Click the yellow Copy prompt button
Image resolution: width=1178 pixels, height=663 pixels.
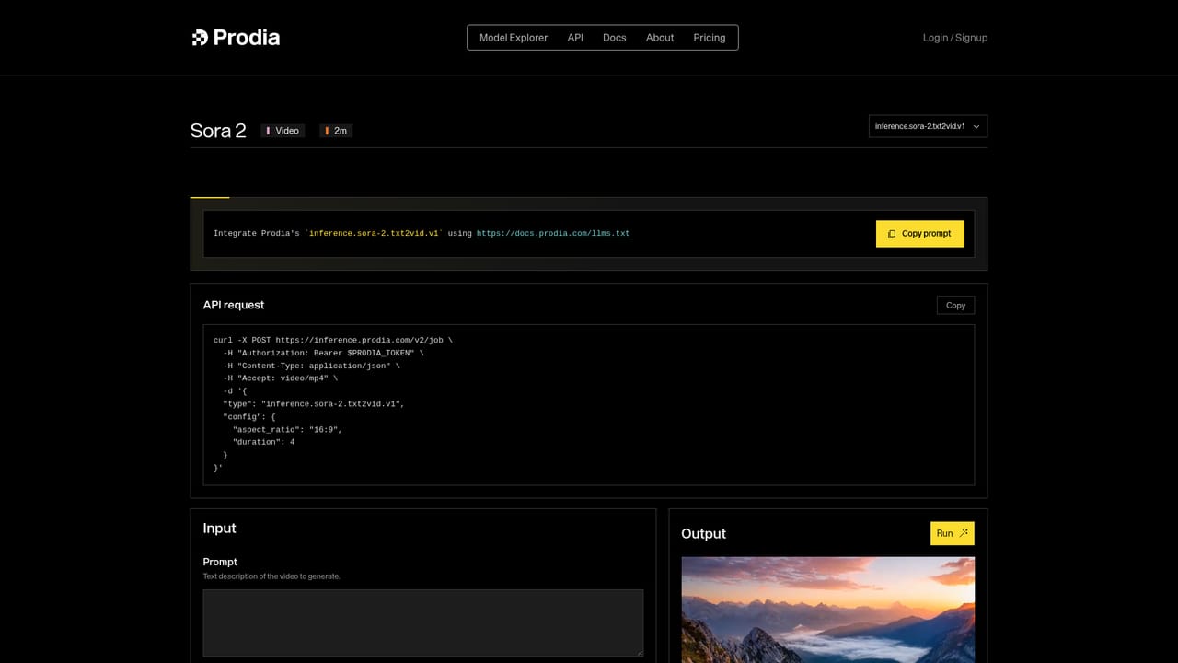[x=919, y=234]
